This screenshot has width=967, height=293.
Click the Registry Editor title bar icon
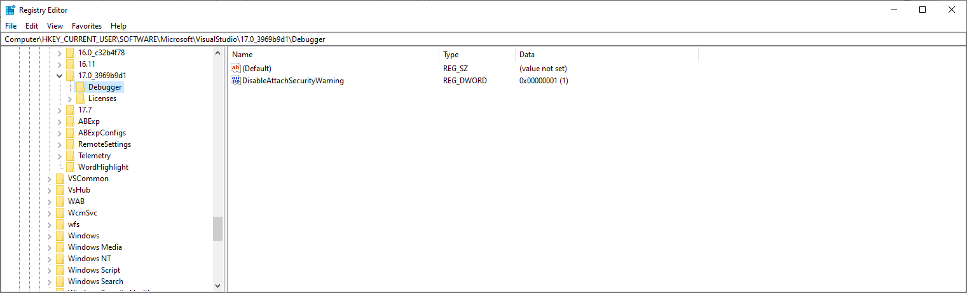click(10, 10)
